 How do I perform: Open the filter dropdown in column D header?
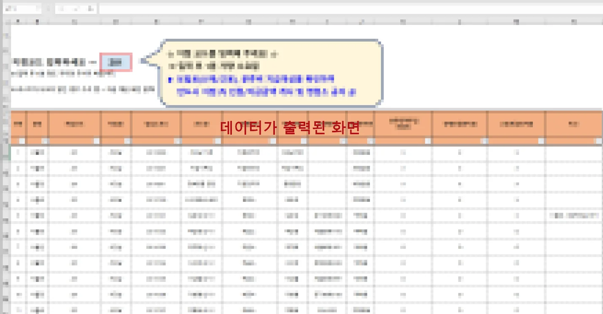(127, 141)
